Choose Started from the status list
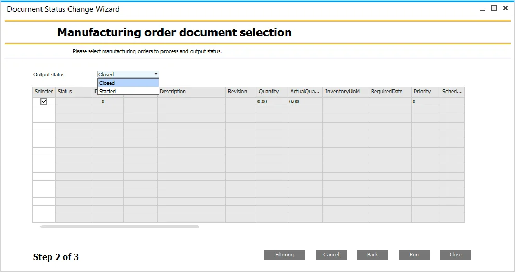Image resolution: width=515 pixels, height=272 pixels. pos(128,91)
